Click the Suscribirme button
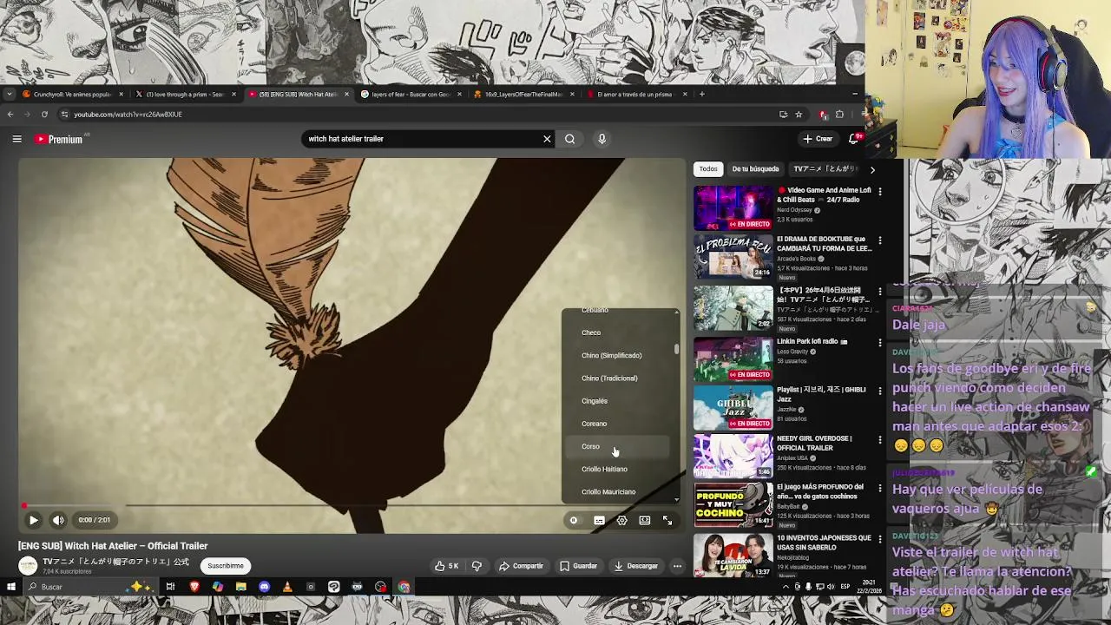1111x625 pixels. click(225, 566)
